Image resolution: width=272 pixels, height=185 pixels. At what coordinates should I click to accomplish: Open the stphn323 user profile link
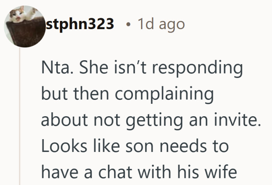coord(80,24)
